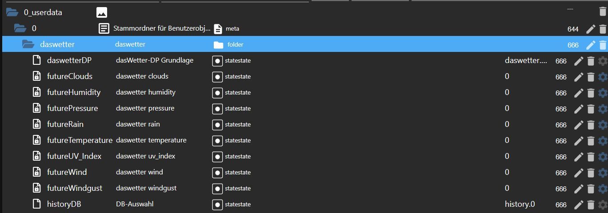Delete the historyDB state object
The height and width of the screenshot is (213, 608).
(x=591, y=205)
